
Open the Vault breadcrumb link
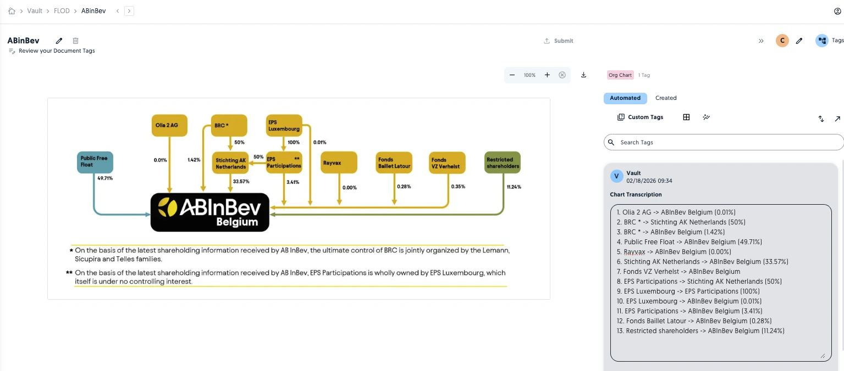tap(35, 11)
